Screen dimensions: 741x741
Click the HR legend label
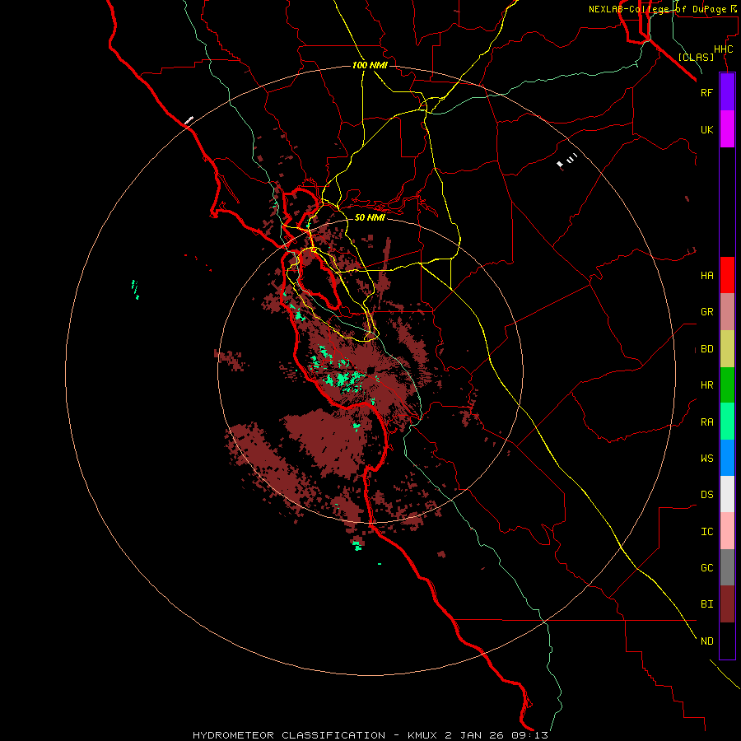point(706,385)
